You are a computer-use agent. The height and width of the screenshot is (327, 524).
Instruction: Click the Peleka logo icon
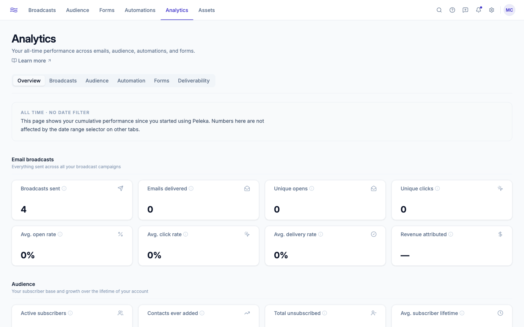pyautogui.click(x=14, y=10)
